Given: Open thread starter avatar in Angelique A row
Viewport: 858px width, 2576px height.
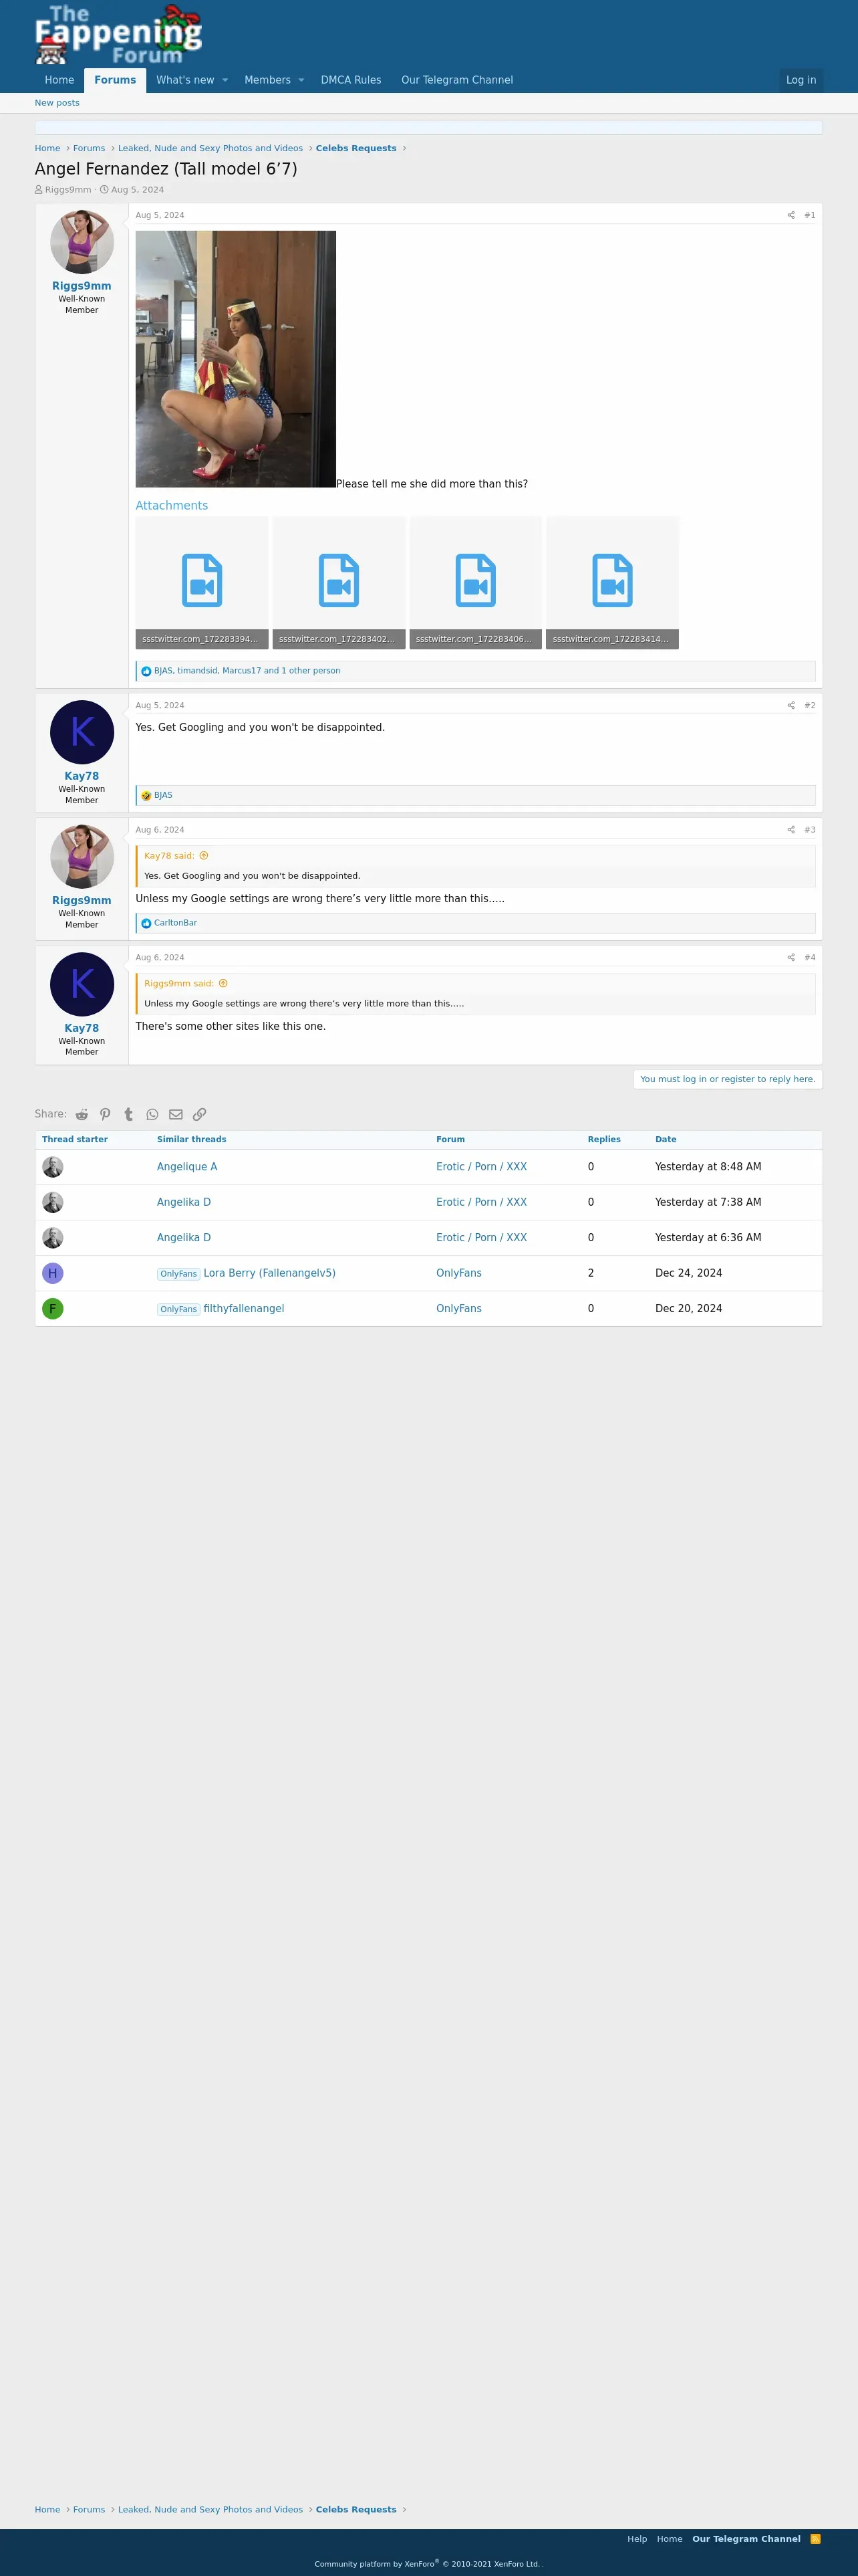Looking at the screenshot, I should 53,1167.
